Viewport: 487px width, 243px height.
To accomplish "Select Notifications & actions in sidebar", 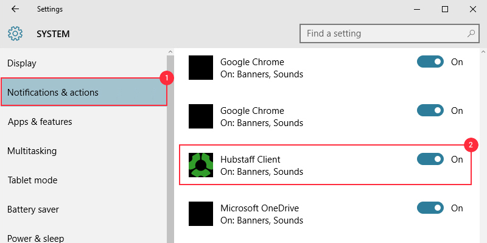I will pyautogui.click(x=84, y=93).
